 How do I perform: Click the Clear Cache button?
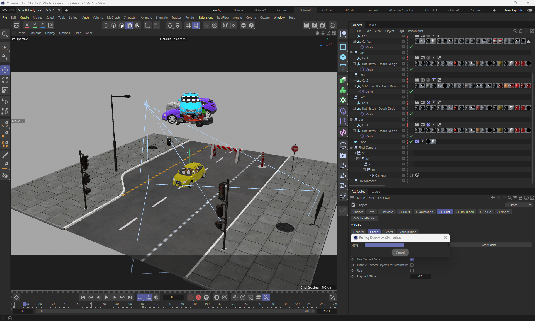pyautogui.click(x=488, y=245)
